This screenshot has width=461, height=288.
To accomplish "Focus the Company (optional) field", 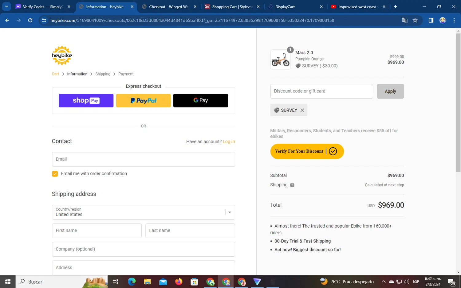I will coord(144,249).
